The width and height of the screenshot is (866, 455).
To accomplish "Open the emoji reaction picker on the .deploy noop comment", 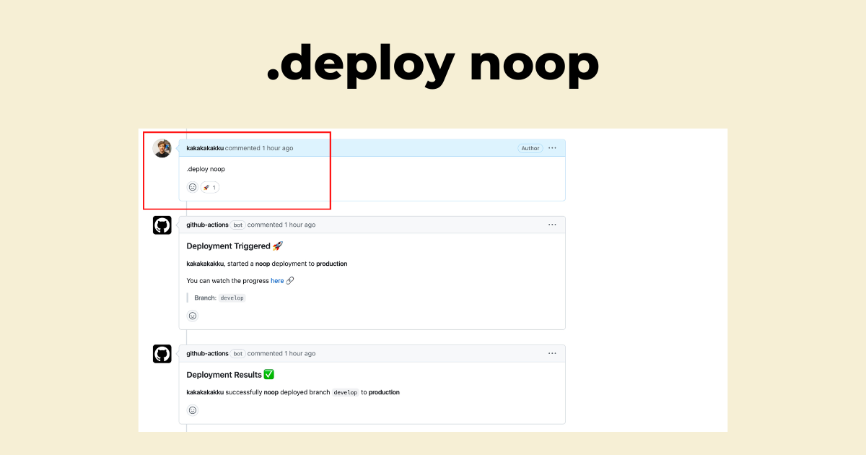I will (x=193, y=186).
